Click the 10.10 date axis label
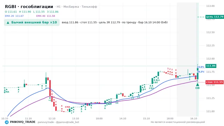Image resolution: width=224 pixels, height=126 pixels. (5, 119)
